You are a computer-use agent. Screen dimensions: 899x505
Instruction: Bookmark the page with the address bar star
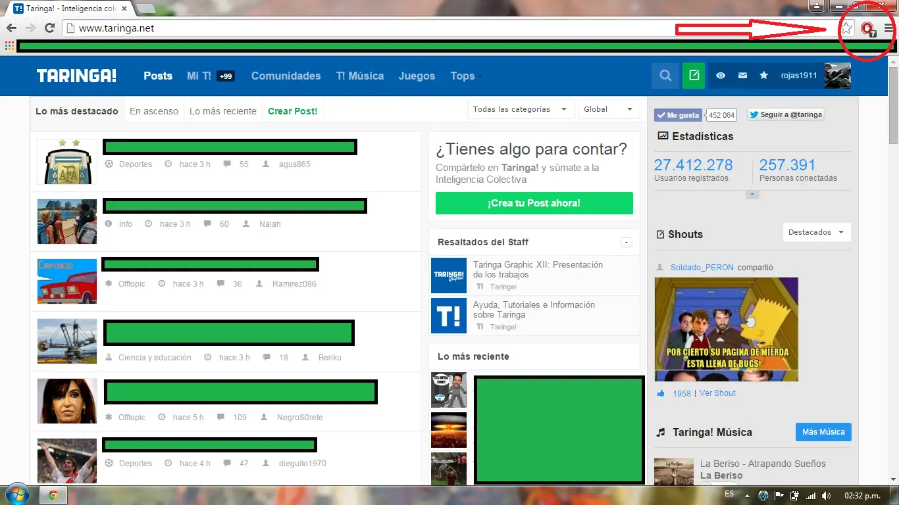846,29
